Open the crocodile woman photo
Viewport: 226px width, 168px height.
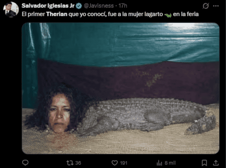(x=121, y=88)
